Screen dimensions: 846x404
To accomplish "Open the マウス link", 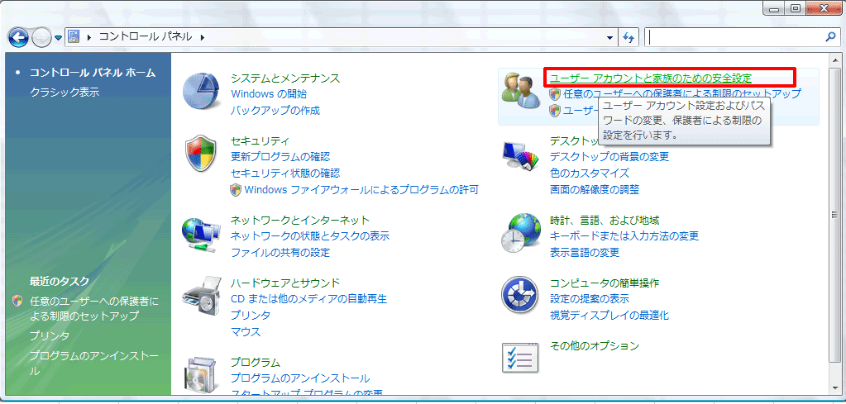I will (246, 332).
